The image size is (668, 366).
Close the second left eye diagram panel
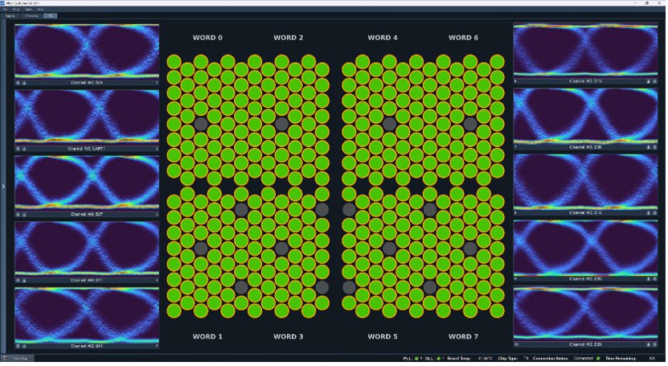pos(18,149)
